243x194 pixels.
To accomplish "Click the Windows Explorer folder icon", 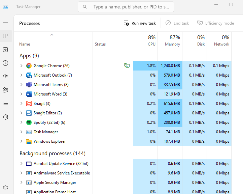I will coord(29,141).
